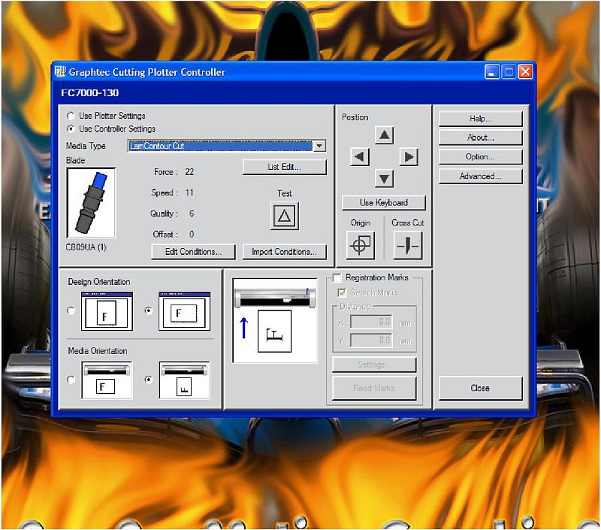
Task: Click Use Keyboard button
Action: tap(384, 202)
